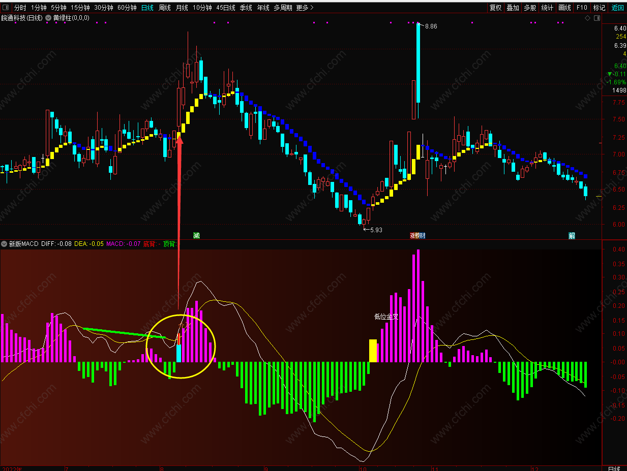This screenshot has width=627, height=471.
Task: Open the 多周期 multi-period view
Action: 283,8
